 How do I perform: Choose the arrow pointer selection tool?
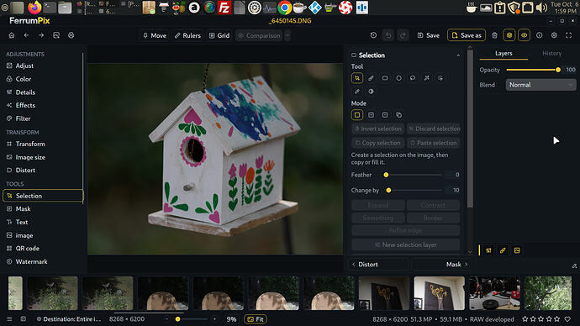(357, 78)
